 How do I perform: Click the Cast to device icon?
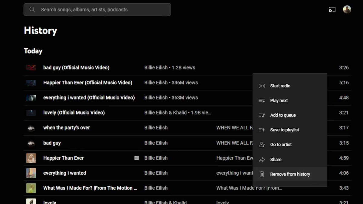332,10
